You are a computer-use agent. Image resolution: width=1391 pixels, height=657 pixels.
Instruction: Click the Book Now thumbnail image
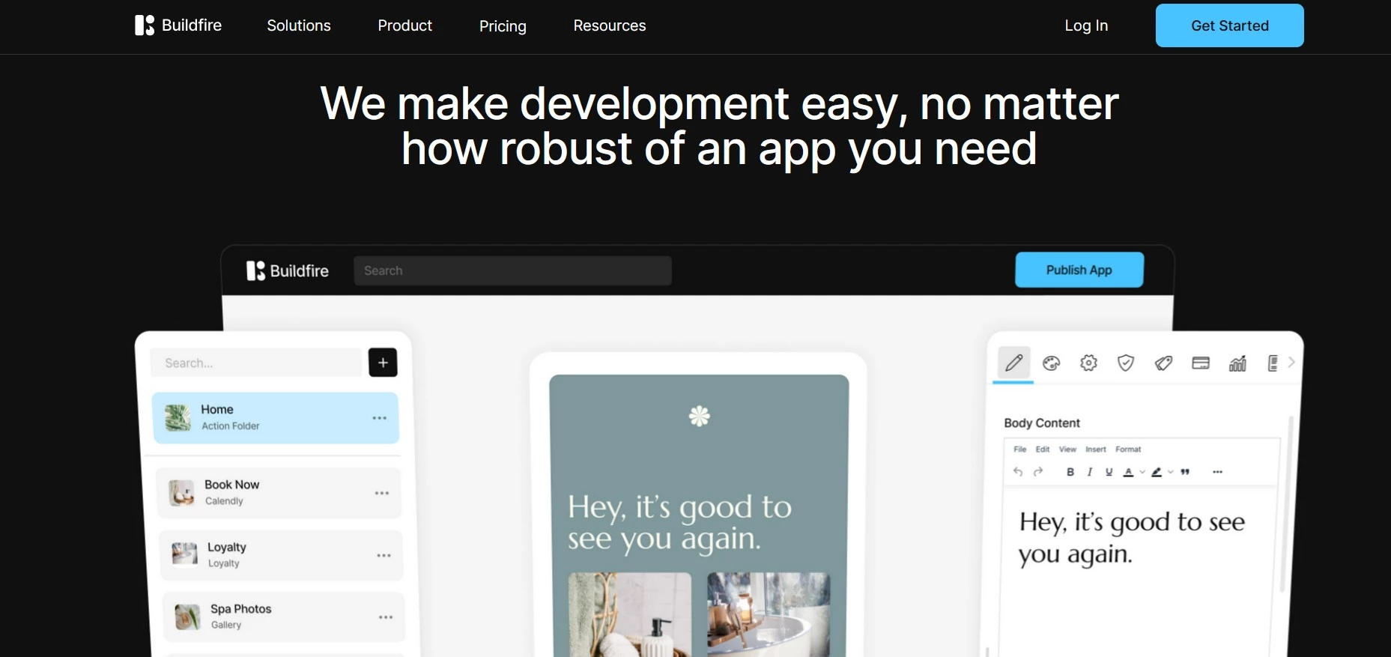(181, 493)
